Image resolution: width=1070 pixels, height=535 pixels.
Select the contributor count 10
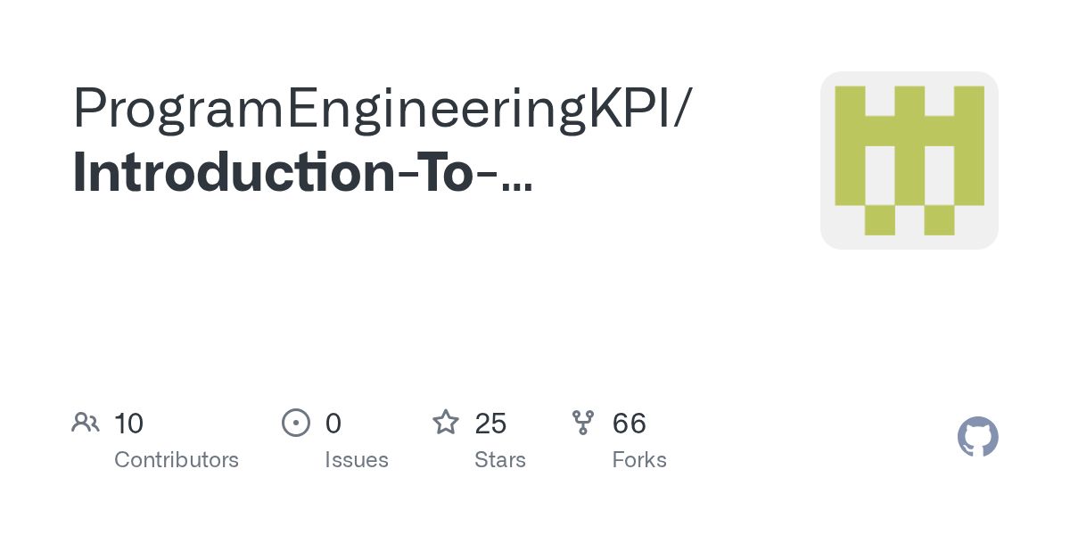129,424
